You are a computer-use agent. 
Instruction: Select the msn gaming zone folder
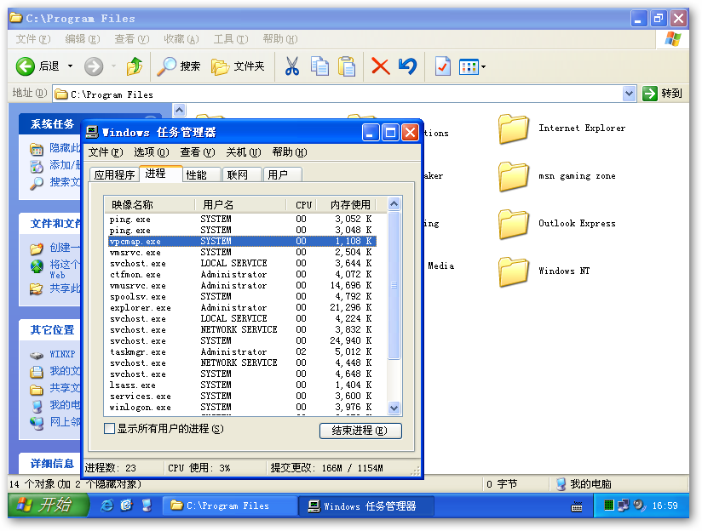[514, 177]
